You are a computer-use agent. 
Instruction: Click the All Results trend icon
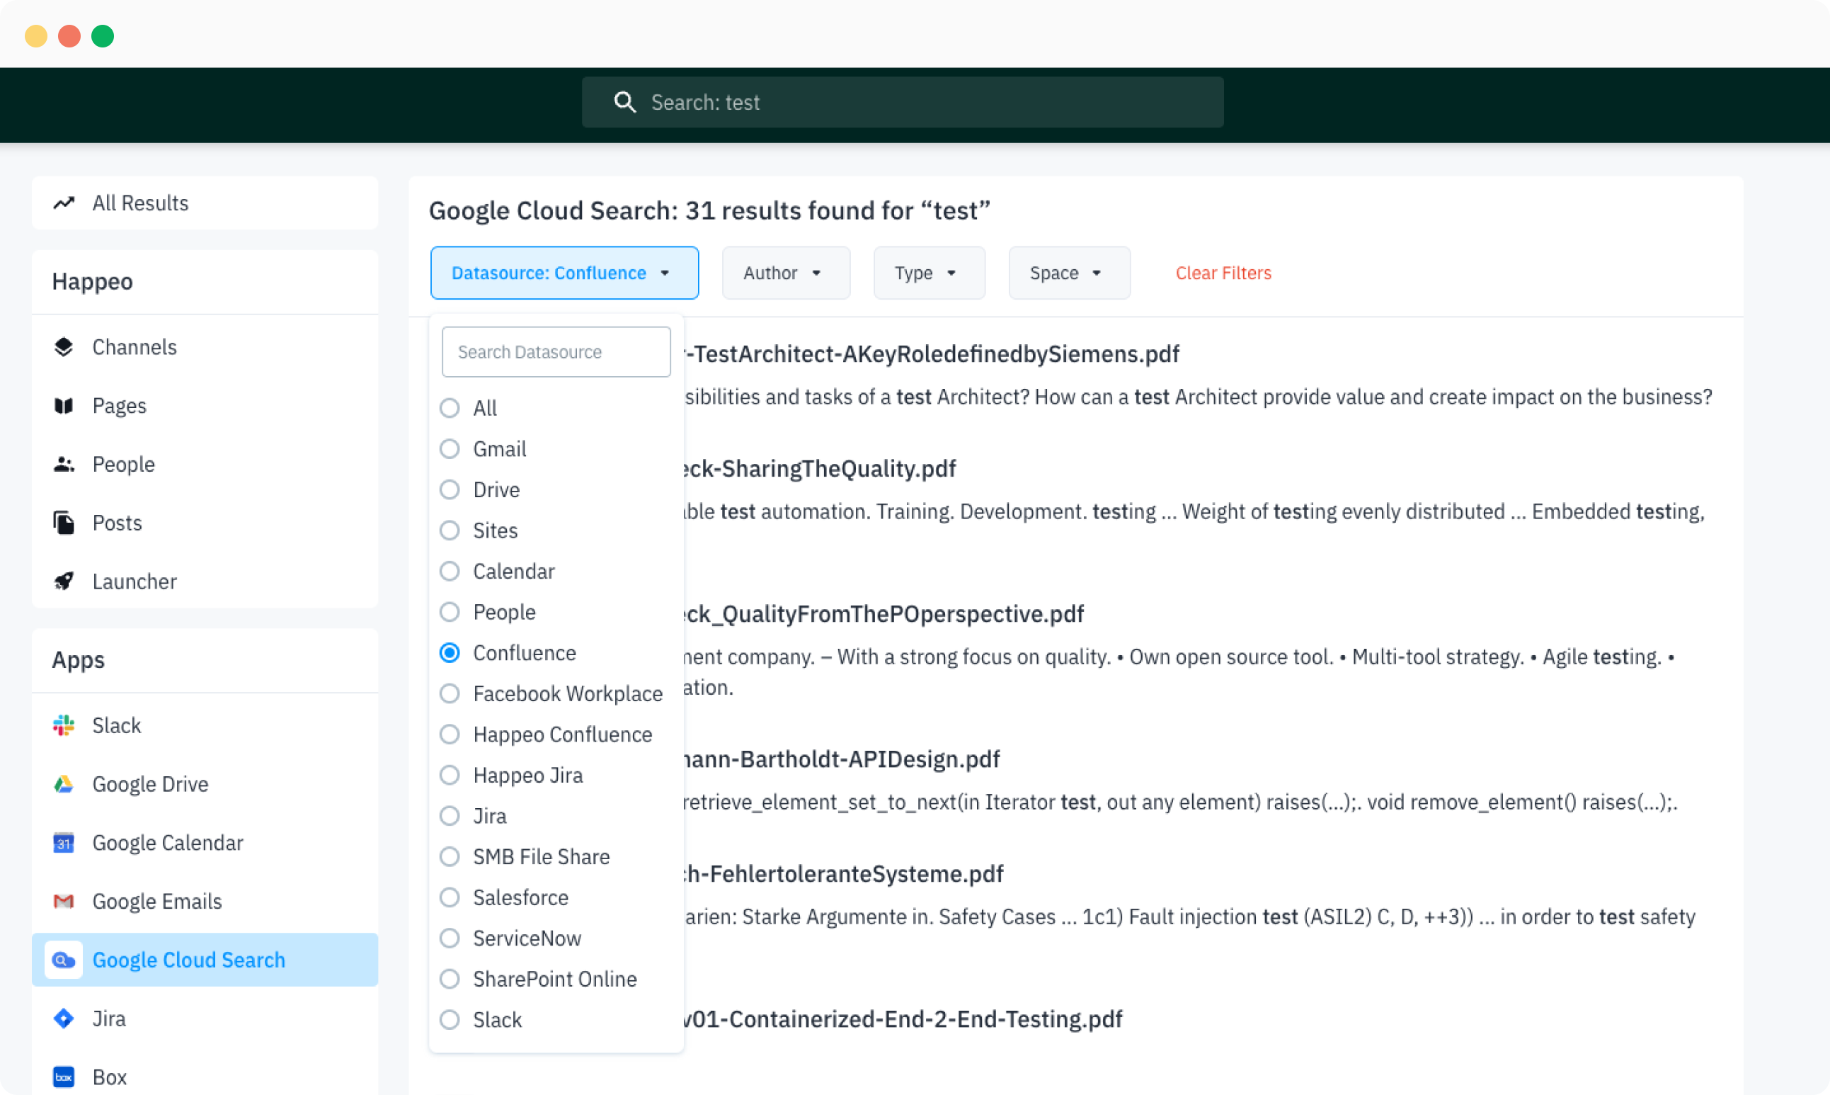pos(64,203)
